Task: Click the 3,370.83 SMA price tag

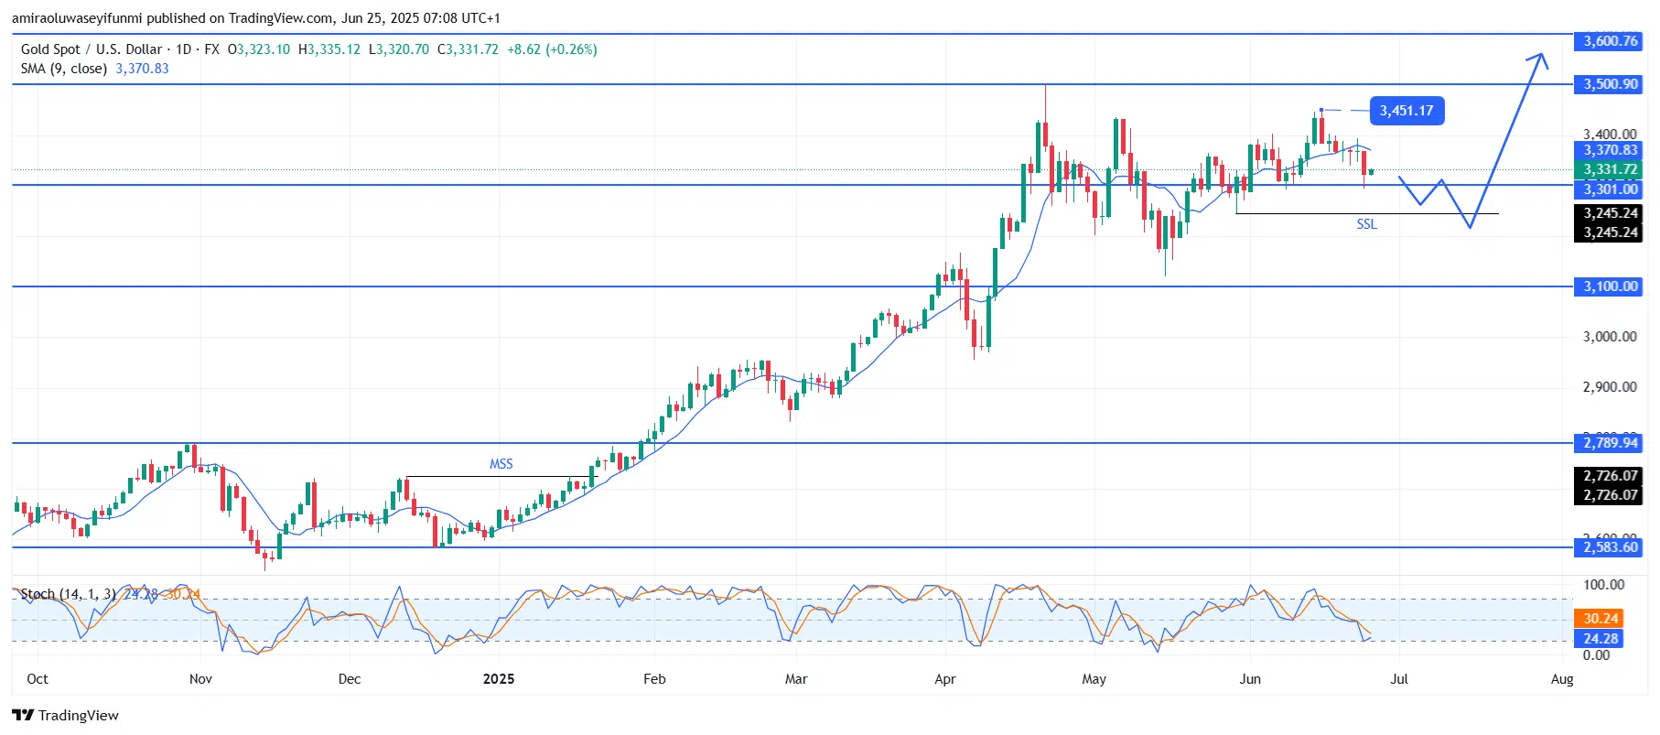Action: [1610, 150]
